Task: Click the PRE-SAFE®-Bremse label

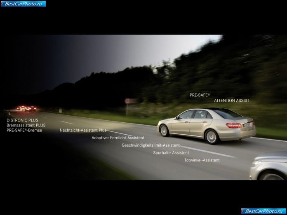Action: coord(24,130)
